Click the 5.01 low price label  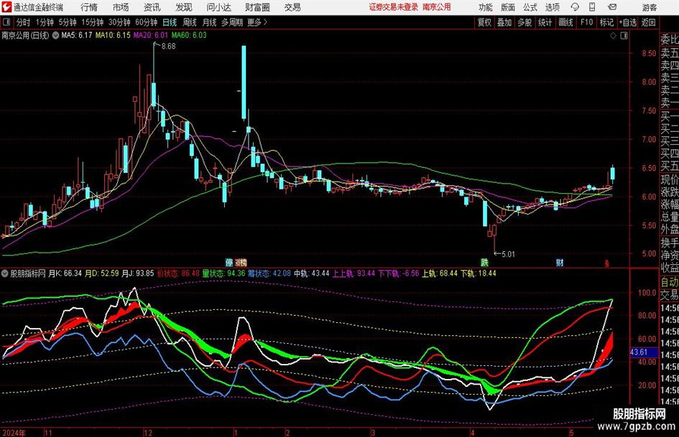pyautogui.click(x=508, y=255)
